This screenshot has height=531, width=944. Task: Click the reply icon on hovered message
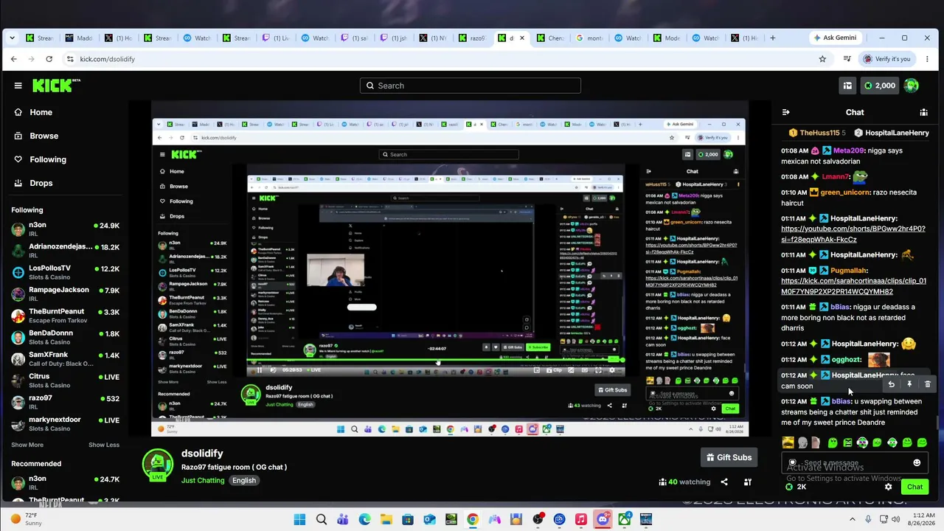click(x=891, y=384)
